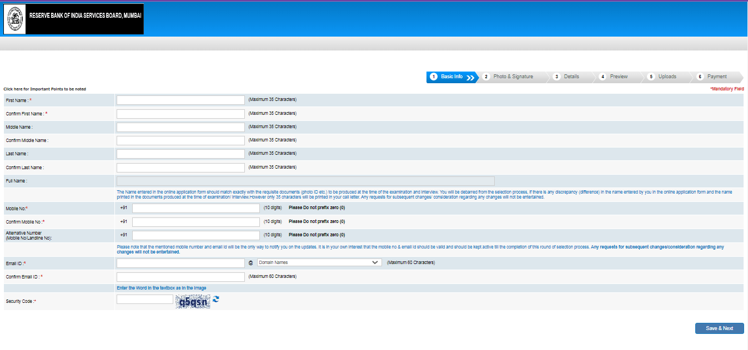This screenshot has height=350, width=748.
Task: Open Important Points to be noted link
Action: 45,89
